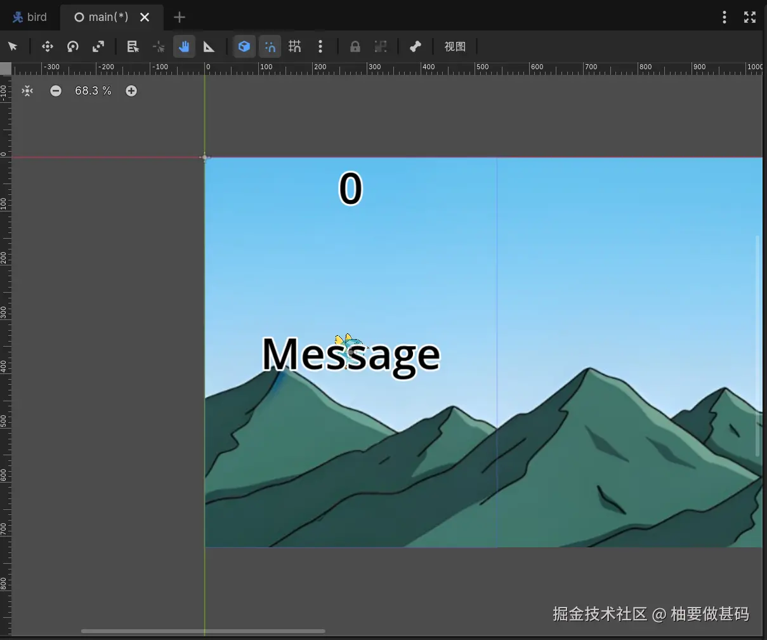Open the select-mode list dropdown icon

tap(133, 46)
